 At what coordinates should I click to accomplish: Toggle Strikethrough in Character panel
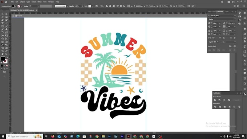[x=235, y=38]
